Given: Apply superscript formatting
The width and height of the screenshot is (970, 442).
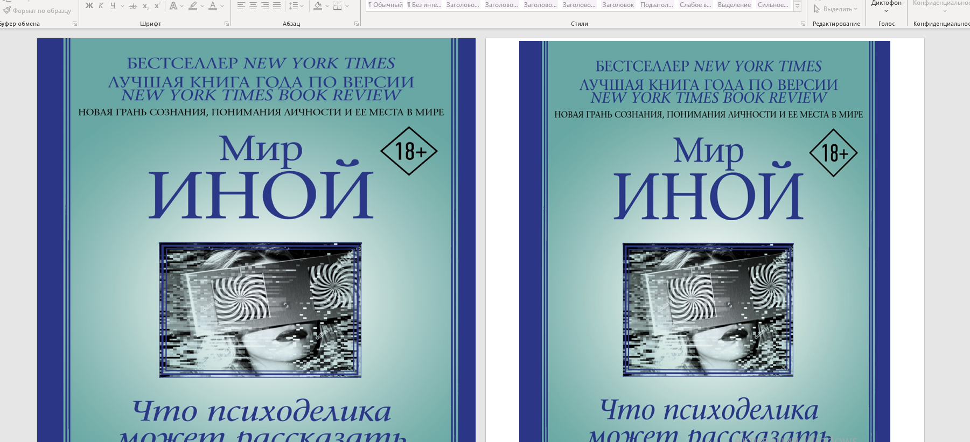Looking at the screenshot, I should [x=157, y=6].
